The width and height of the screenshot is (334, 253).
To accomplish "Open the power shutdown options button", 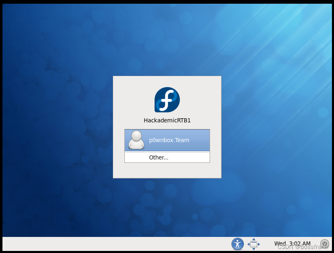I will (x=325, y=244).
